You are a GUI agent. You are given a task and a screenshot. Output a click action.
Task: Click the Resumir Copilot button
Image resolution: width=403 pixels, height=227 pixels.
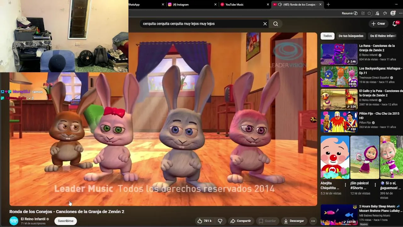pos(349,13)
